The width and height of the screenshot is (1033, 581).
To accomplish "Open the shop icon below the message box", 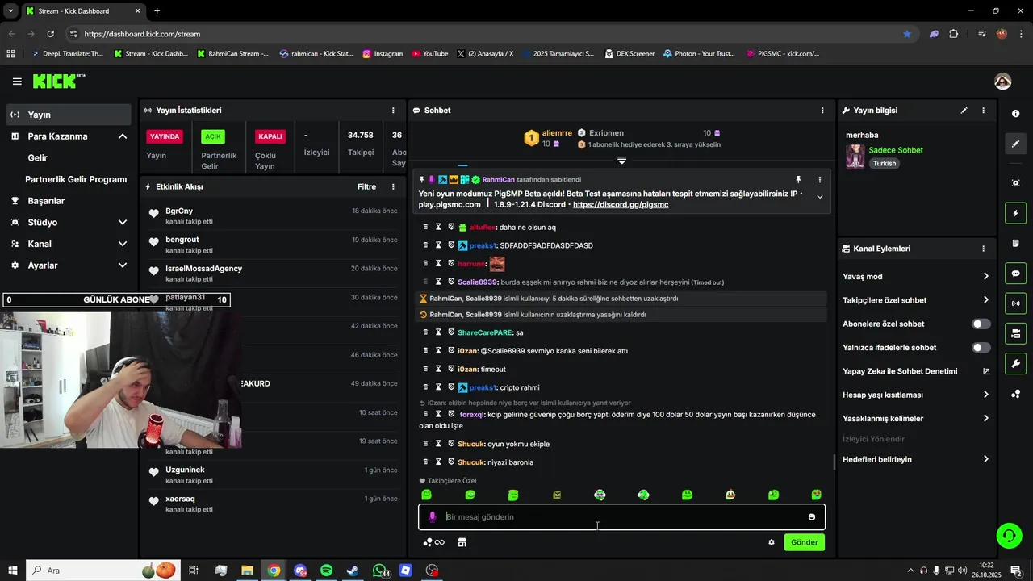I will (x=462, y=542).
